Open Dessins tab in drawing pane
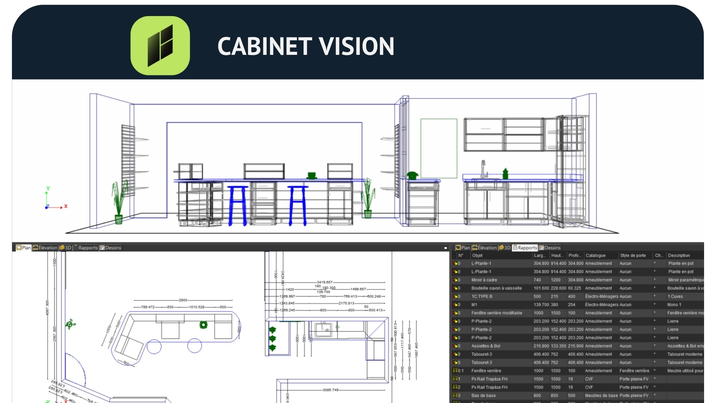Image resolution: width=716 pixels, height=403 pixels. pos(110,248)
